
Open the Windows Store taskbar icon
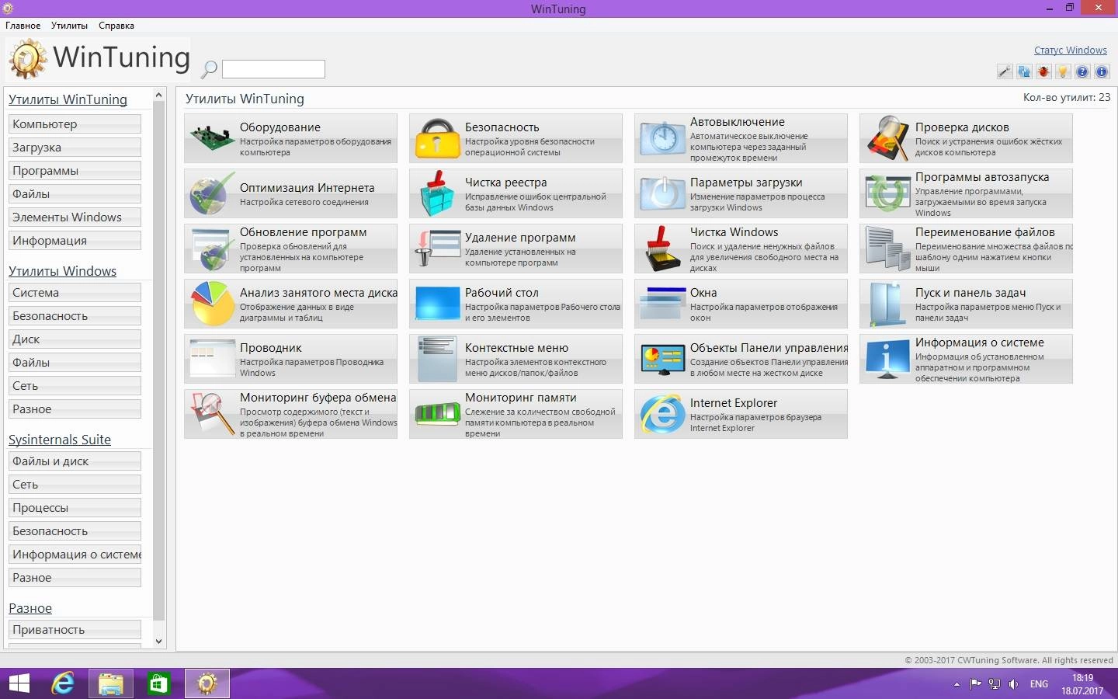tap(158, 683)
